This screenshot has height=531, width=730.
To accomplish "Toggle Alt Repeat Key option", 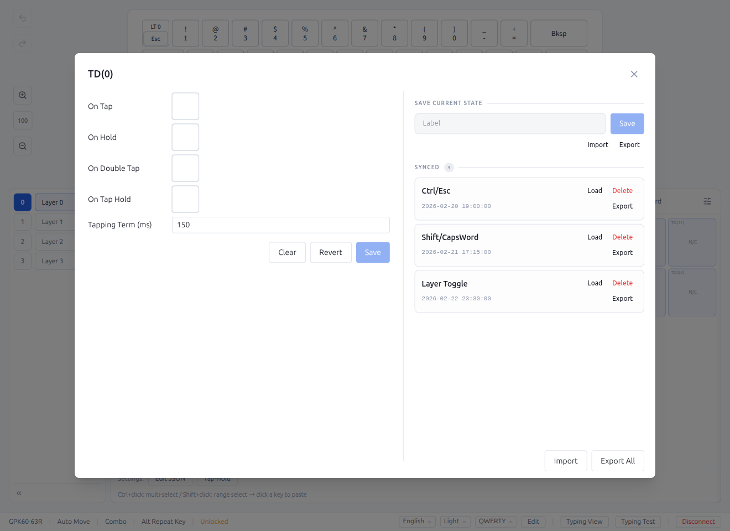I will (163, 522).
